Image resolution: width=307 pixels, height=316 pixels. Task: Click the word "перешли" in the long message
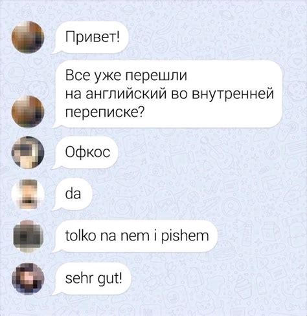tap(156, 76)
